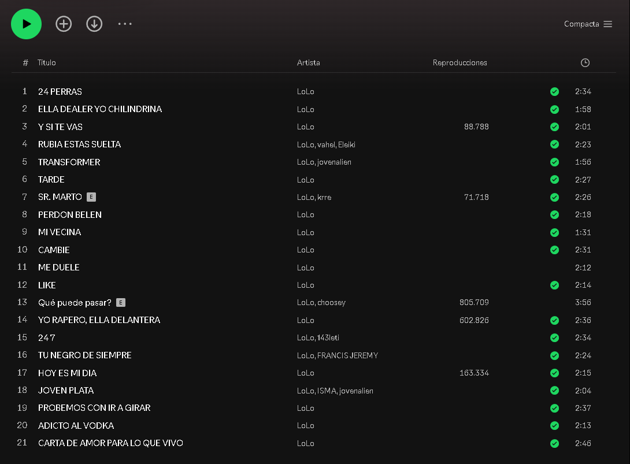The height and width of the screenshot is (464, 630).
Task: Click green checkmark on HOY ES MI DIA
Action: pyautogui.click(x=554, y=373)
